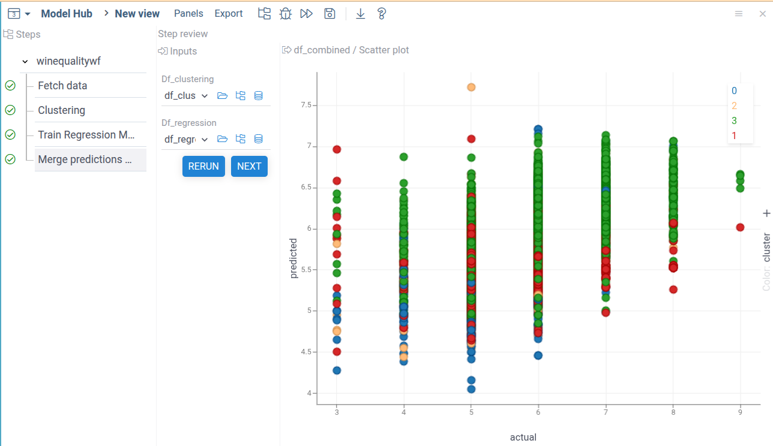Click database icon for Df_regression input
This screenshot has width=773, height=446.
pos(259,139)
